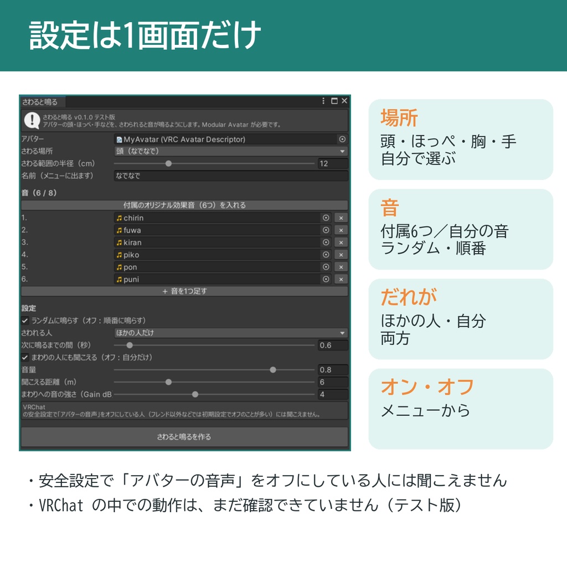Click the 聞こえる距離 slider handle
The image size is (567, 567).
point(168,382)
